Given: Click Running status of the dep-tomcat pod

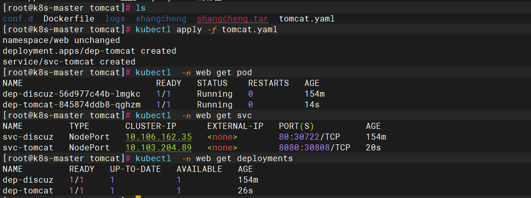Looking at the screenshot, I should [215, 105].
